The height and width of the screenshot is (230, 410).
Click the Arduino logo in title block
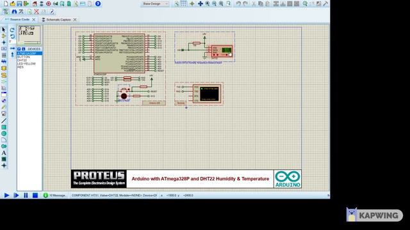288,179
